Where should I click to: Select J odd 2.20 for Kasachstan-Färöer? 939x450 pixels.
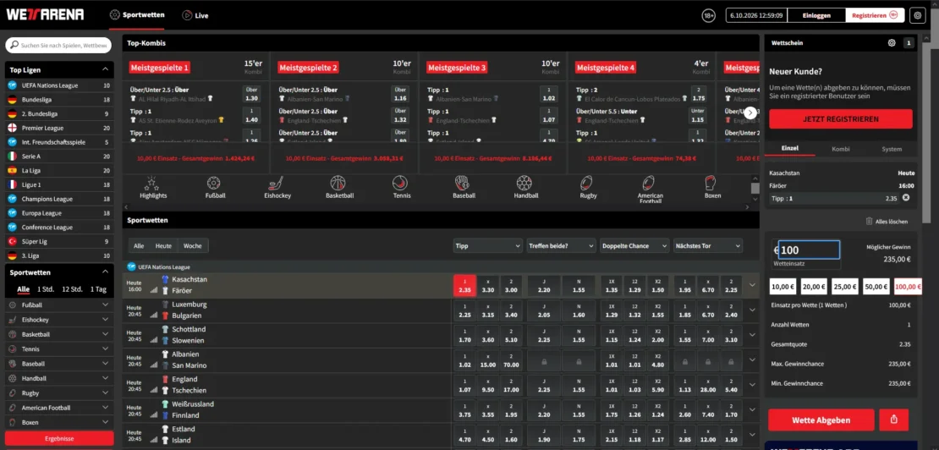[x=544, y=285]
